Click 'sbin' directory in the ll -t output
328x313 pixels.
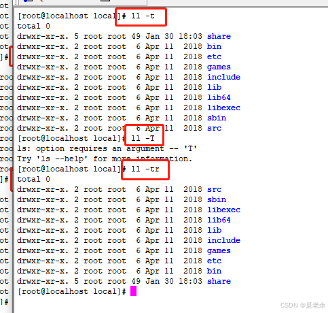tap(217, 118)
